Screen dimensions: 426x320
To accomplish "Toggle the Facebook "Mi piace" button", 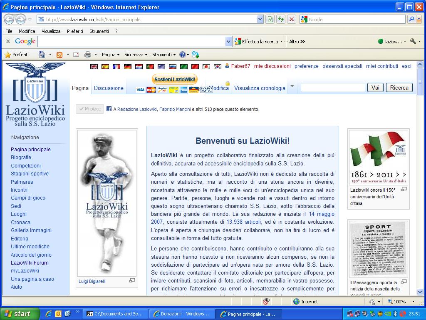I will coord(90,109).
